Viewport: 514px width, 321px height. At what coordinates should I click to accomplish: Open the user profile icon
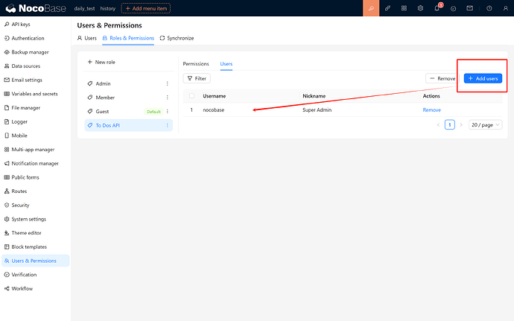point(506,8)
